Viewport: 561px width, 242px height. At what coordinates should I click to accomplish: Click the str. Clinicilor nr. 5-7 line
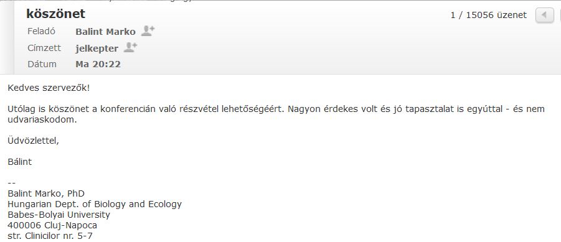click(50, 236)
